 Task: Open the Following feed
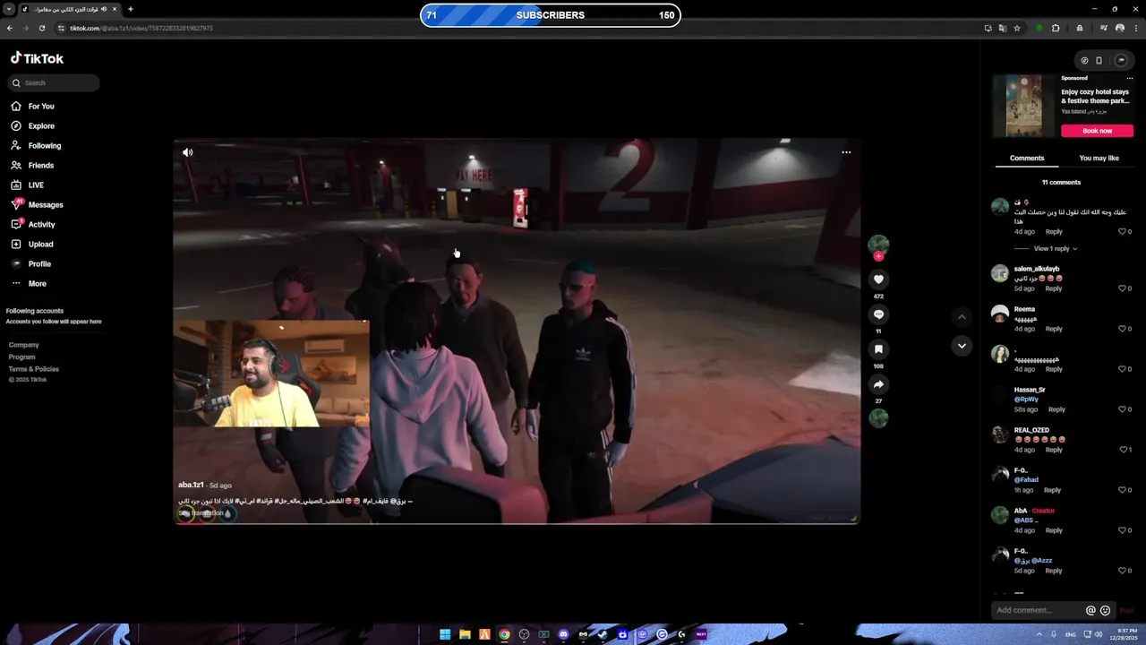tap(36, 146)
